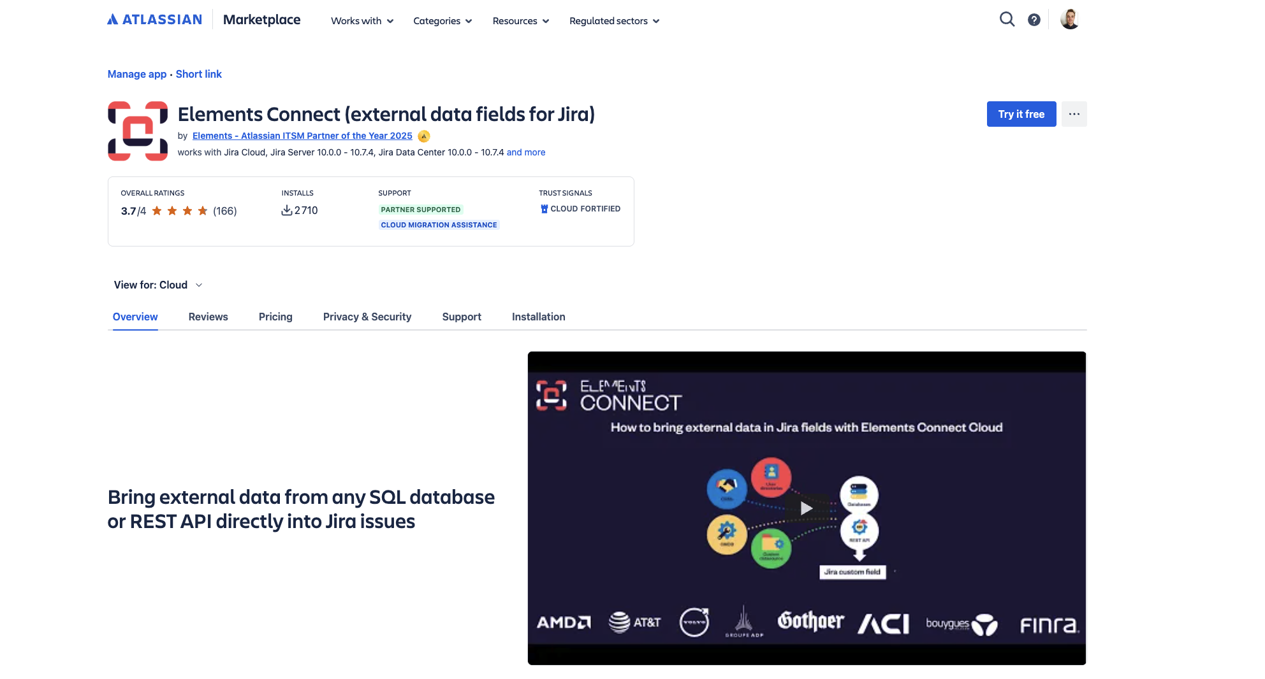Switch to the Installation tab
Image resolution: width=1265 pixels, height=679 pixels.
click(x=538, y=317)
